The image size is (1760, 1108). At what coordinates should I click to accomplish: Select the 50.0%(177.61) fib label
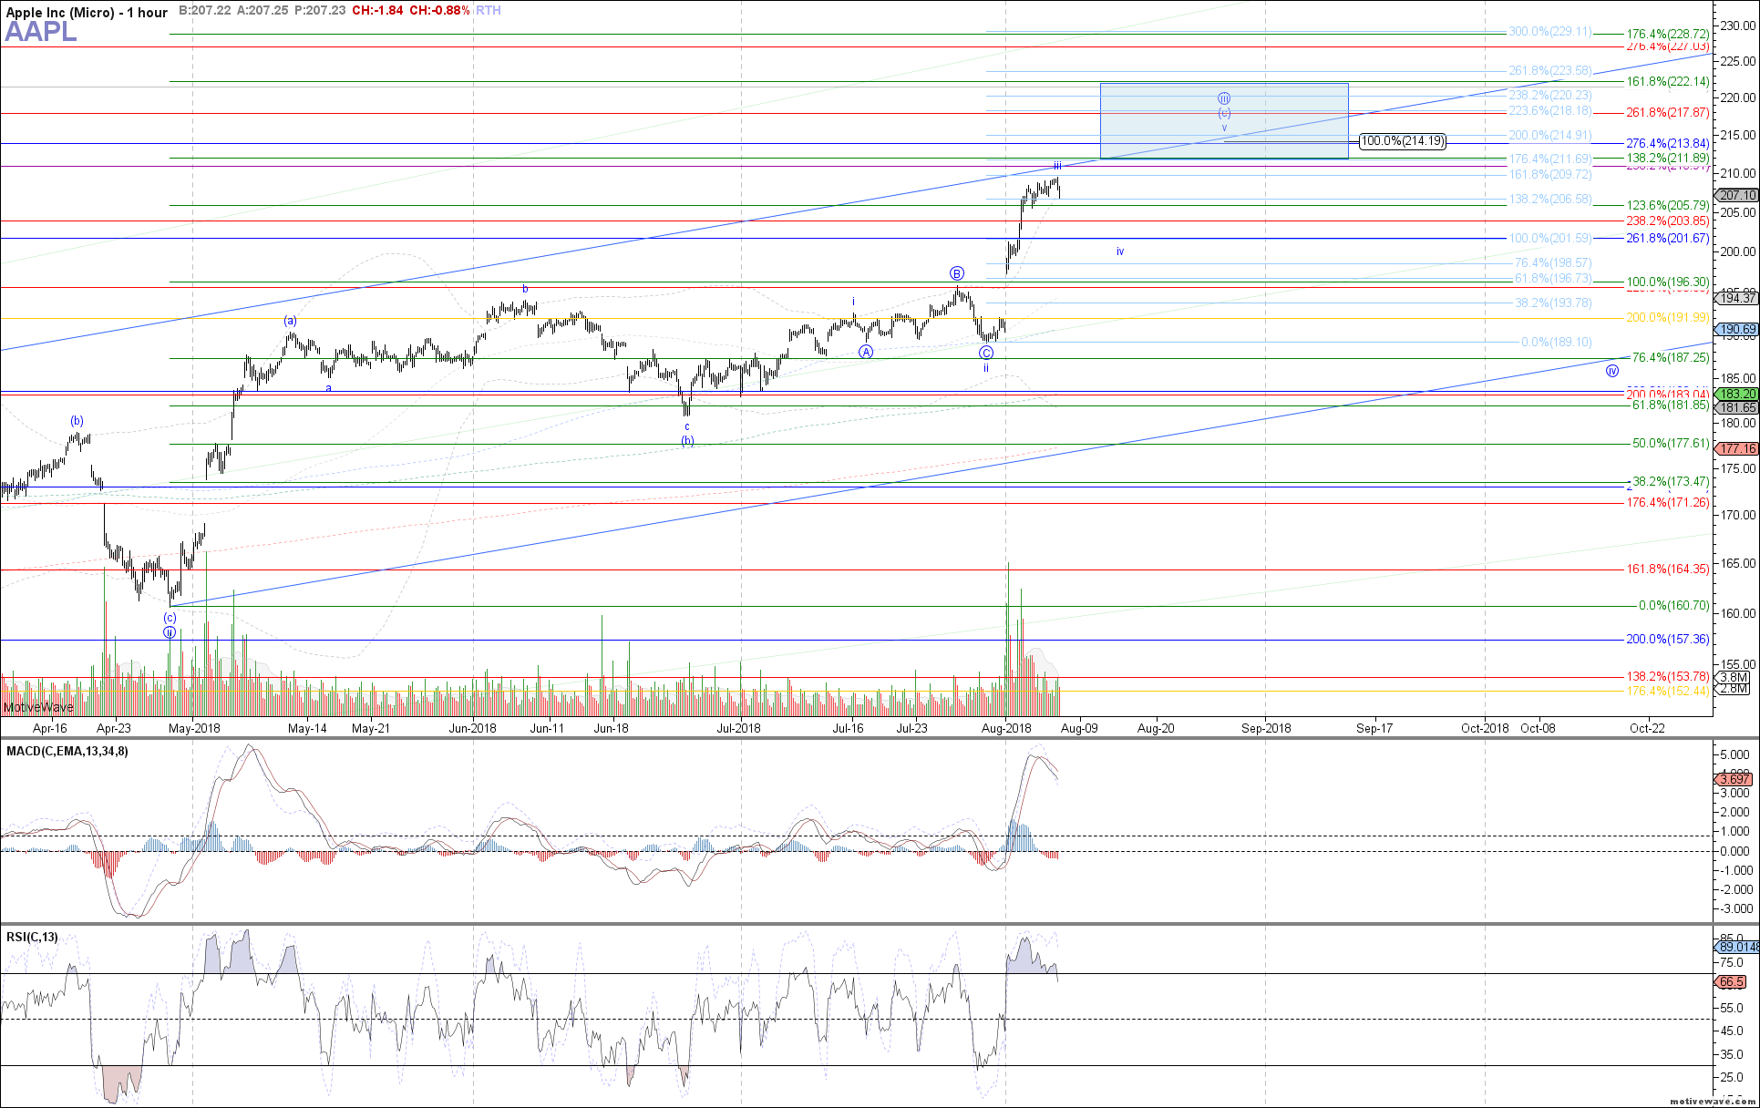click(1671, 444)
